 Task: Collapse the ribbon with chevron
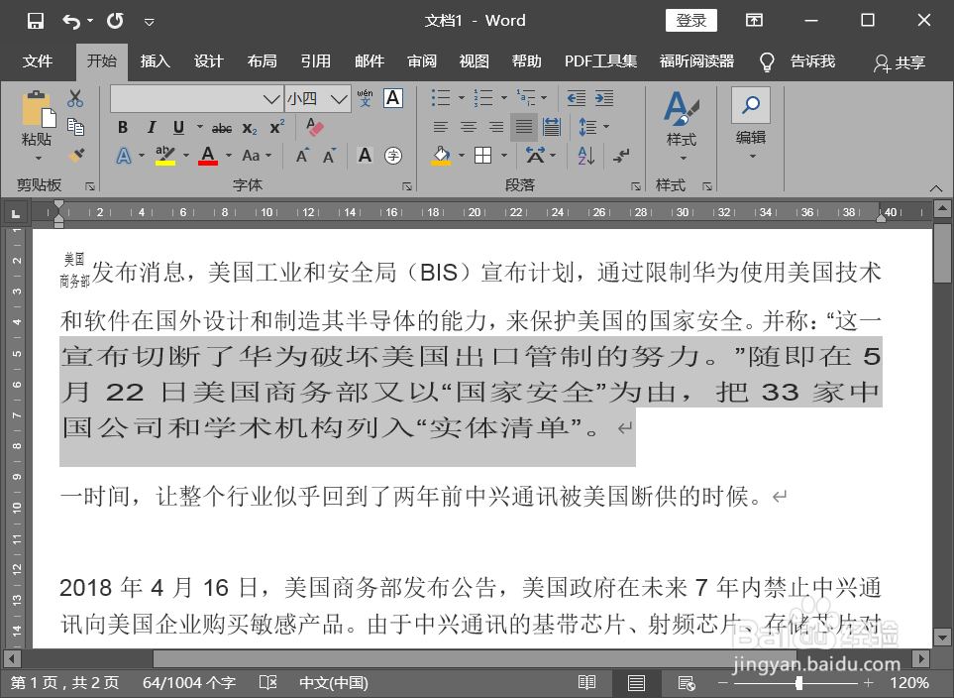coord(936,187)
